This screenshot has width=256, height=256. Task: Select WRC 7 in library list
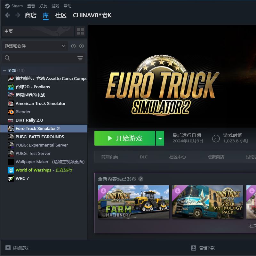44,179
